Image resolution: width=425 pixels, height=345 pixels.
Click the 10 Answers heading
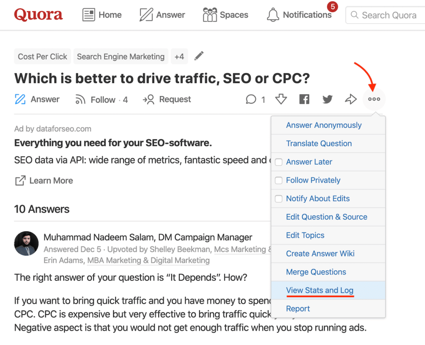tap(42, 209)
